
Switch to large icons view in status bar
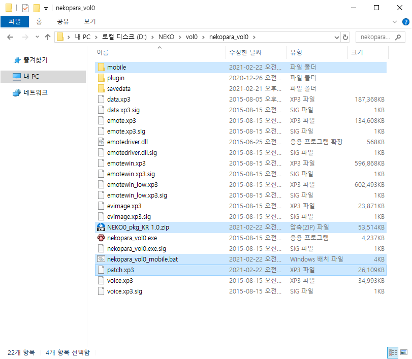coord(404,352)
